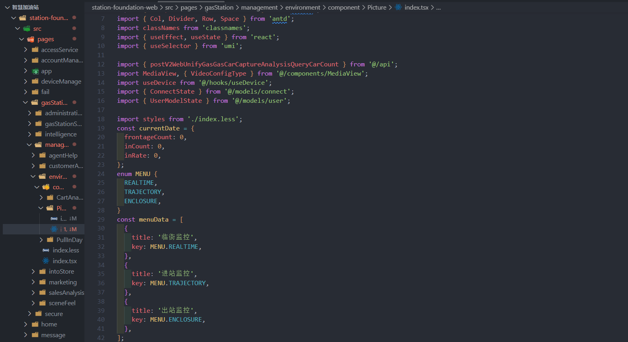Open index.tsx in the environment folder
The width and height of the screenshot is (628, 342).
coord(64,261)
